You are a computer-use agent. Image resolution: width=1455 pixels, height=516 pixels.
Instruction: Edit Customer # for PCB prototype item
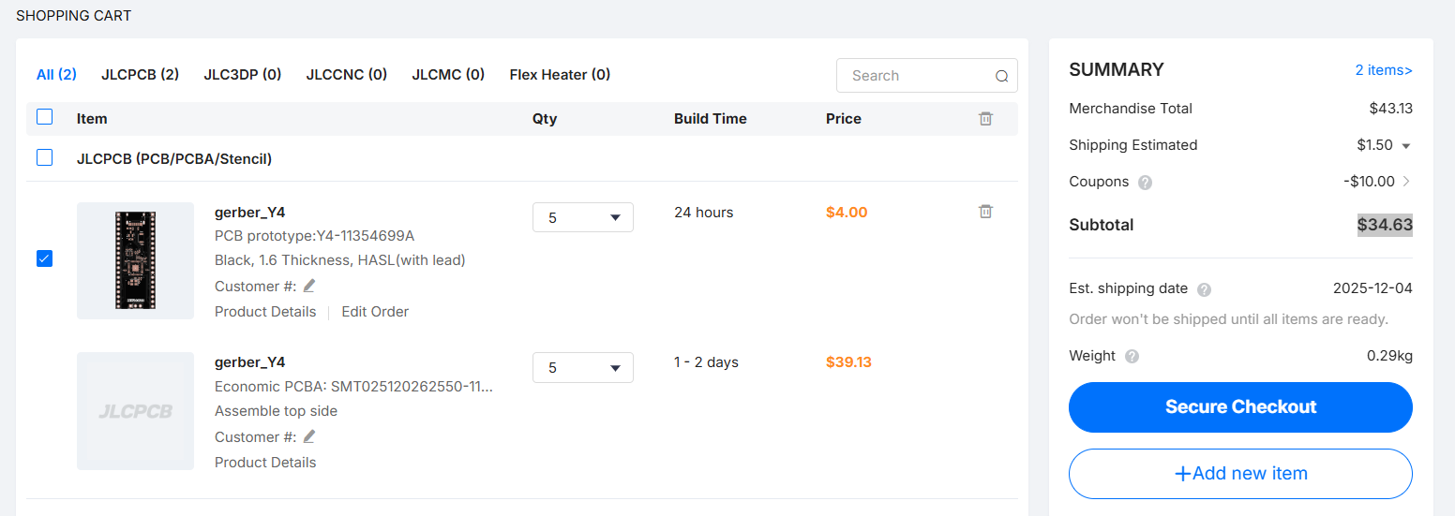click(x=309, y=286)
